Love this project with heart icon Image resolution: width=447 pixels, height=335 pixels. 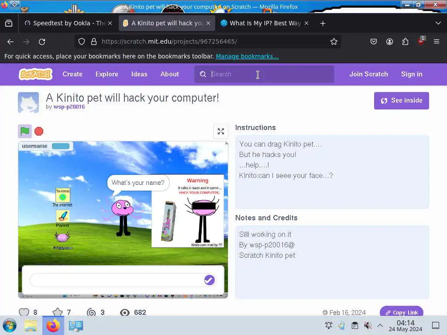click(24, 312)
